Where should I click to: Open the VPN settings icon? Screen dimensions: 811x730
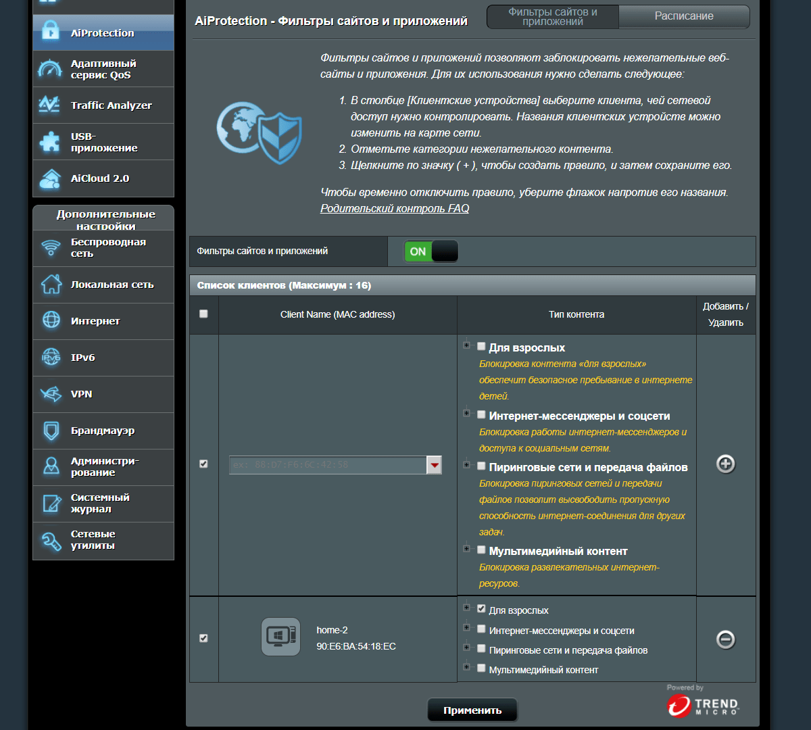pos(51,394)
